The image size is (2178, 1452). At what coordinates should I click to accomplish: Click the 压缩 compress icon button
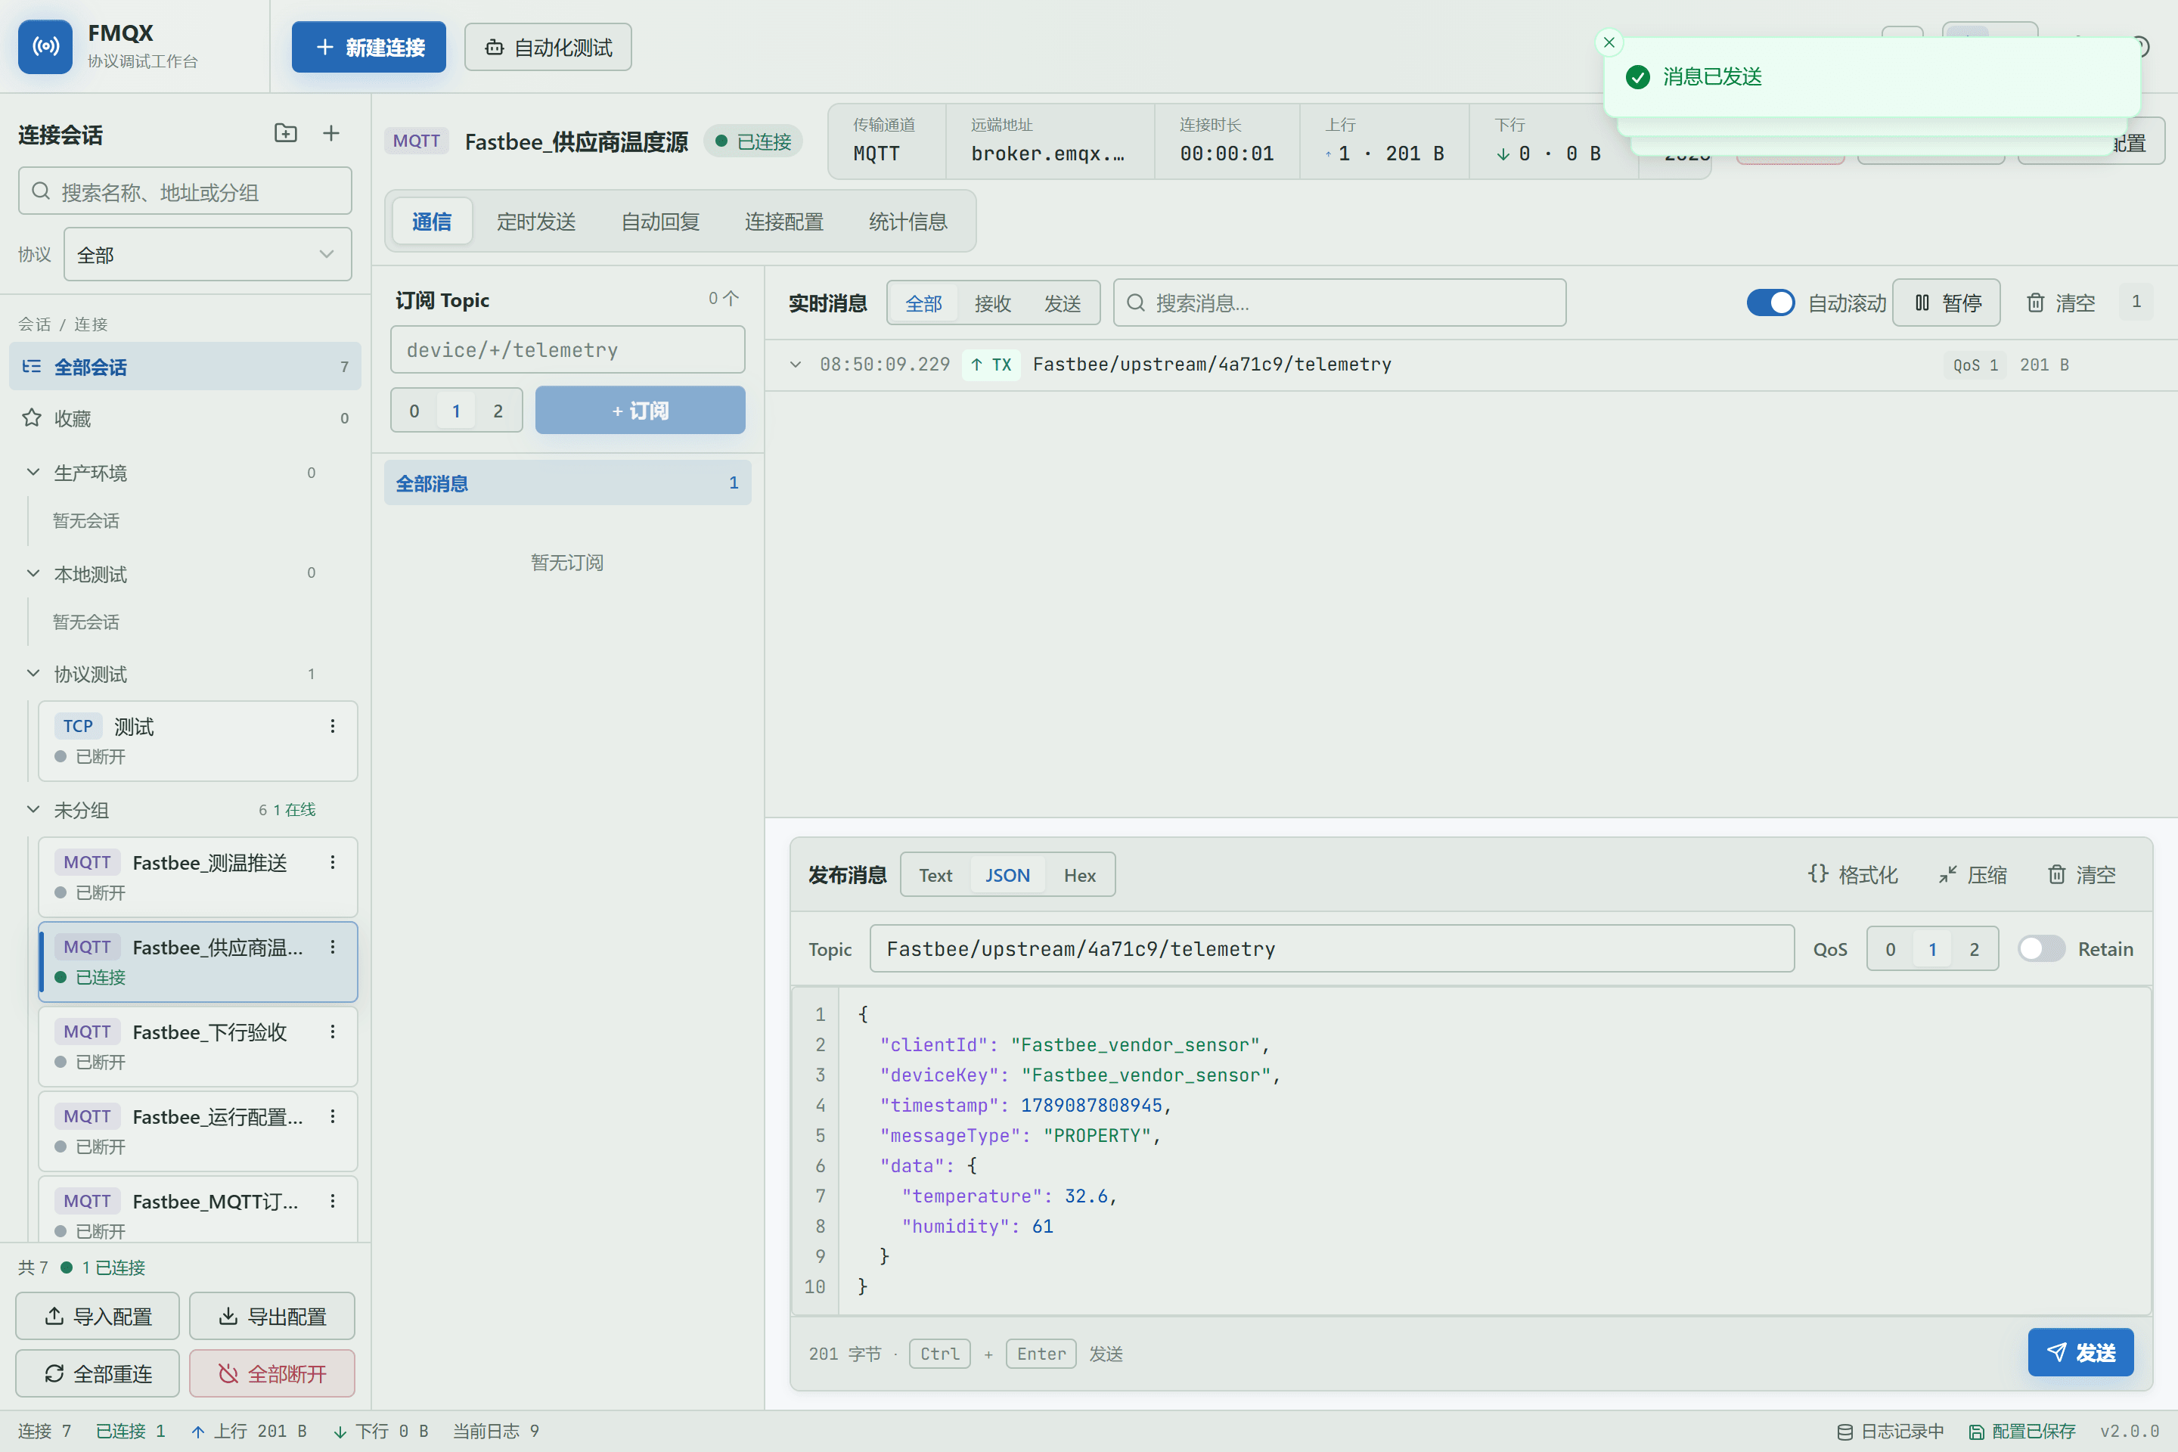1972,875
